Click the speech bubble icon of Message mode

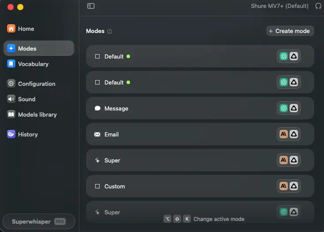[x=97, y=108]
